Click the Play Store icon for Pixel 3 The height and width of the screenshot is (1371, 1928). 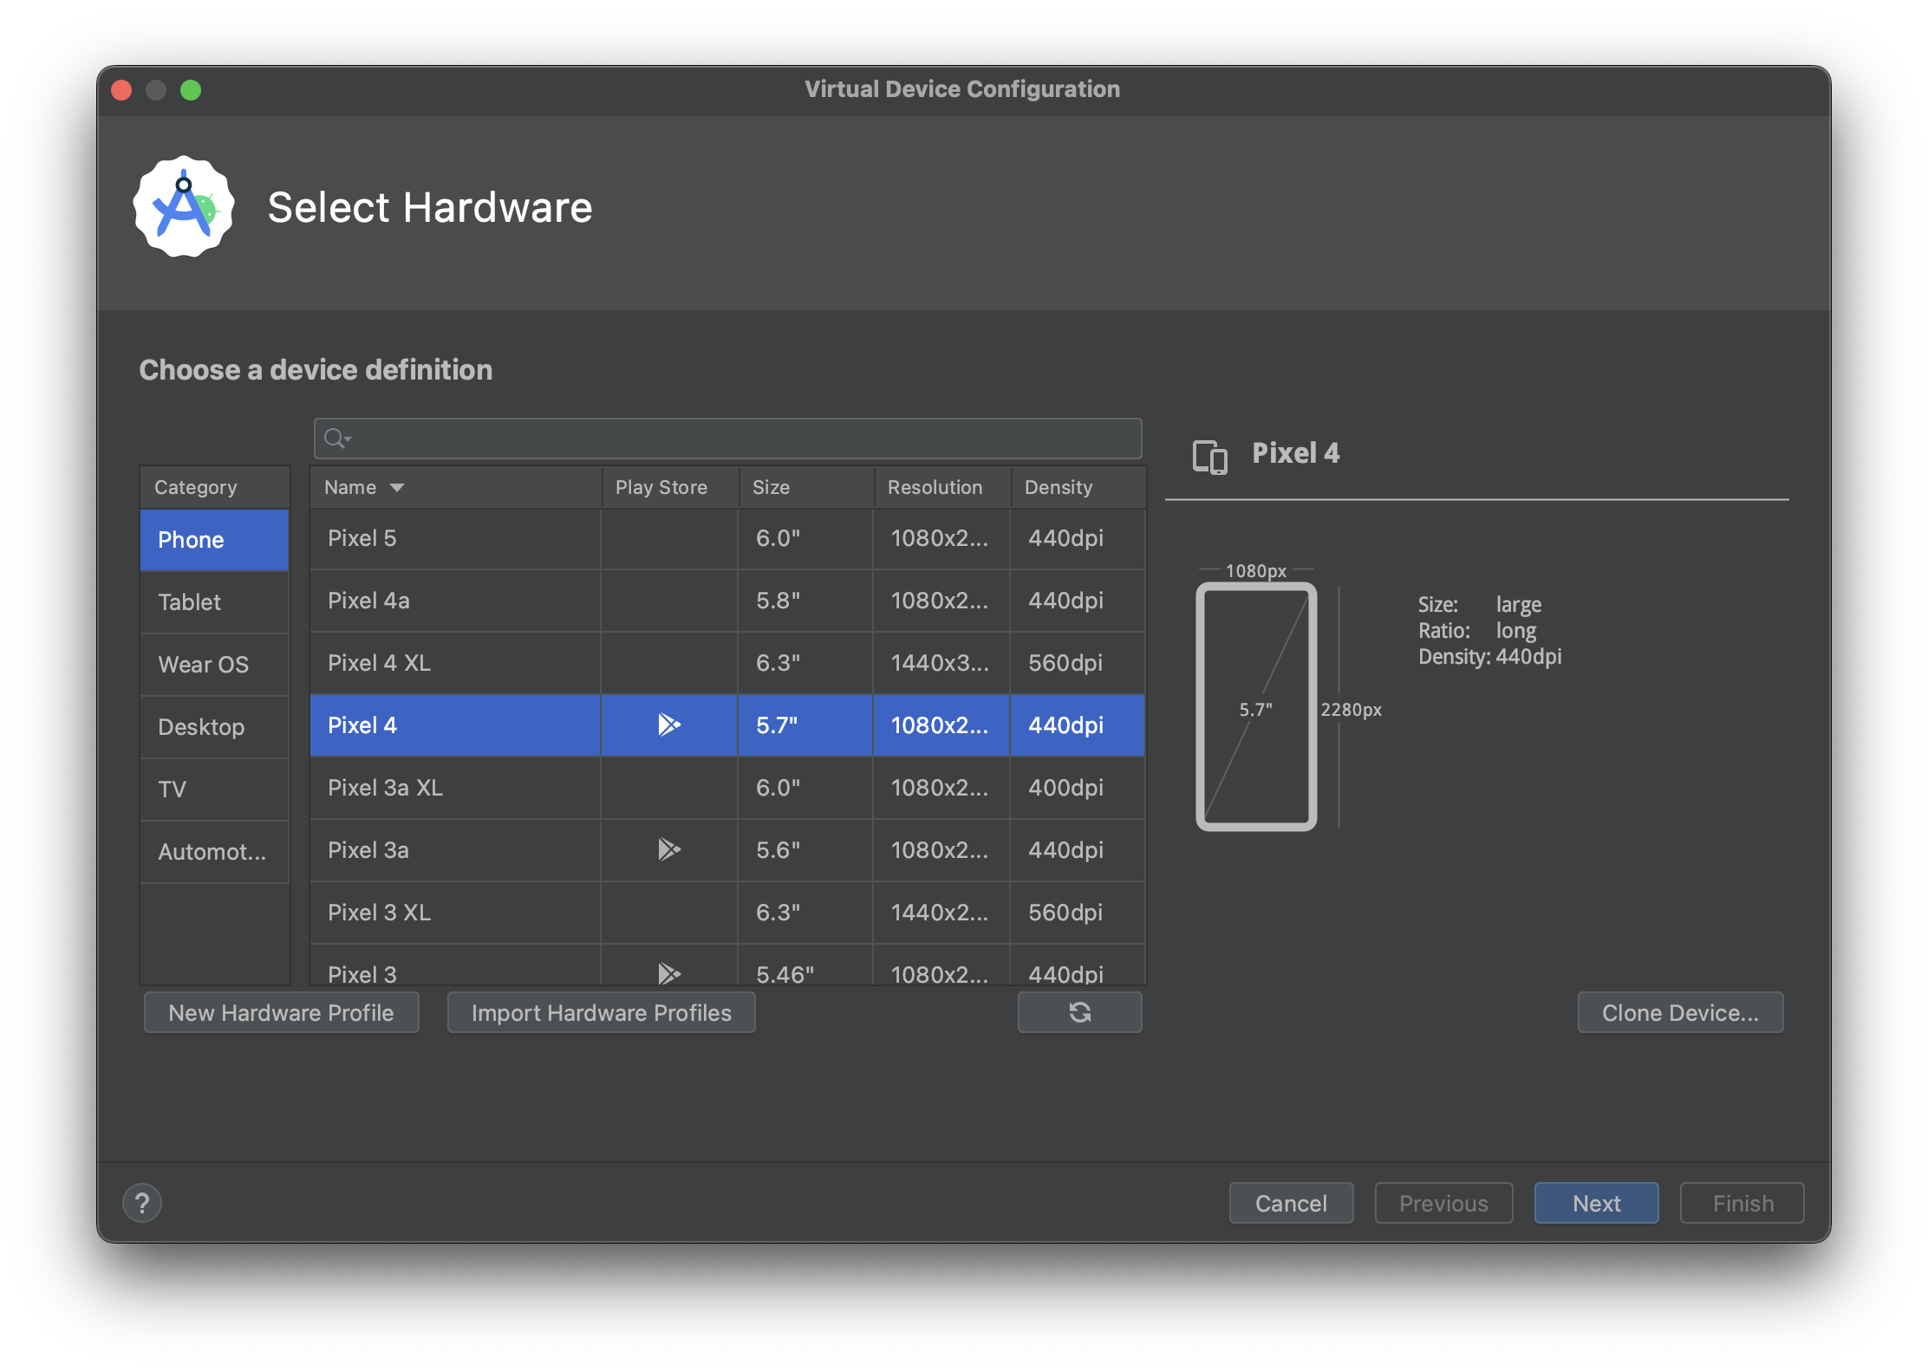668,973
